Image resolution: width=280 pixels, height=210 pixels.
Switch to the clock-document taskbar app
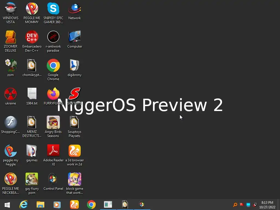pyautogui.click(x=125, y=205)
